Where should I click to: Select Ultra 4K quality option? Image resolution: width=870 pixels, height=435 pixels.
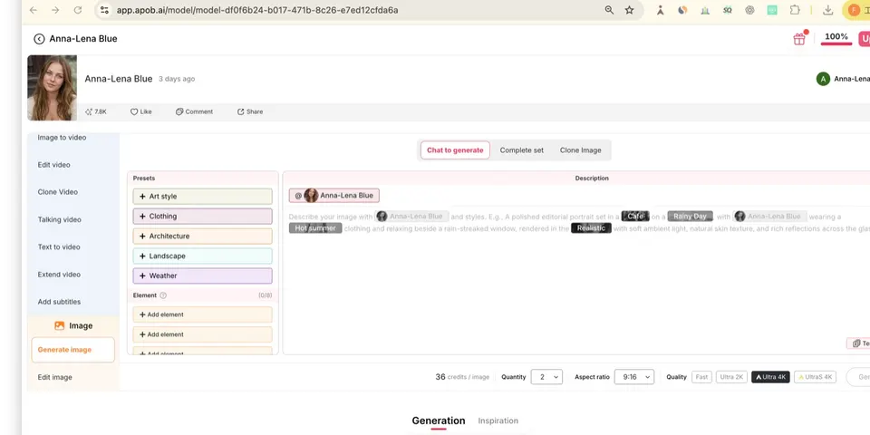pos(770,377)
